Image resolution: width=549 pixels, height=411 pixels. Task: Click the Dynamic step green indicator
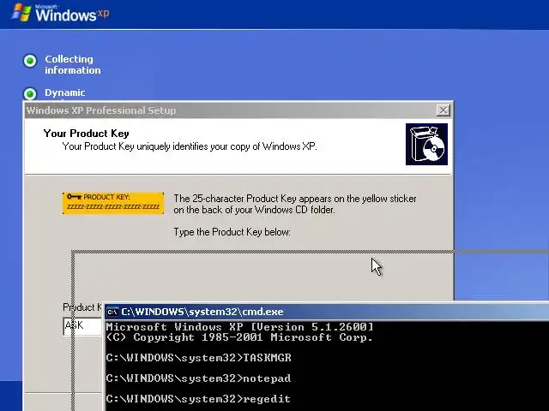point(30,93)
